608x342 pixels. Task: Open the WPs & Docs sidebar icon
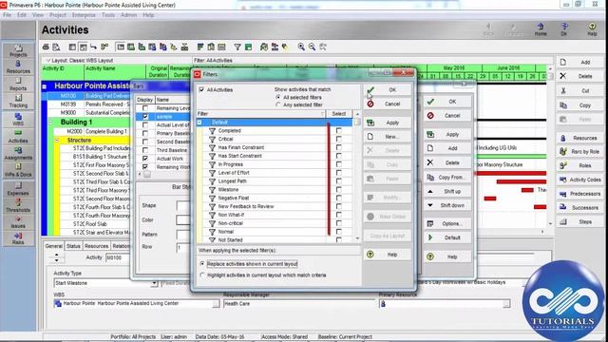tap(18, 170)
